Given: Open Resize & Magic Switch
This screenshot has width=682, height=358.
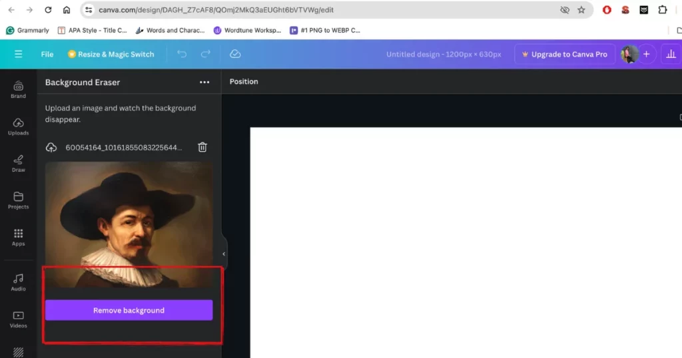Looking at the screenshot, I should pos(111,55).
